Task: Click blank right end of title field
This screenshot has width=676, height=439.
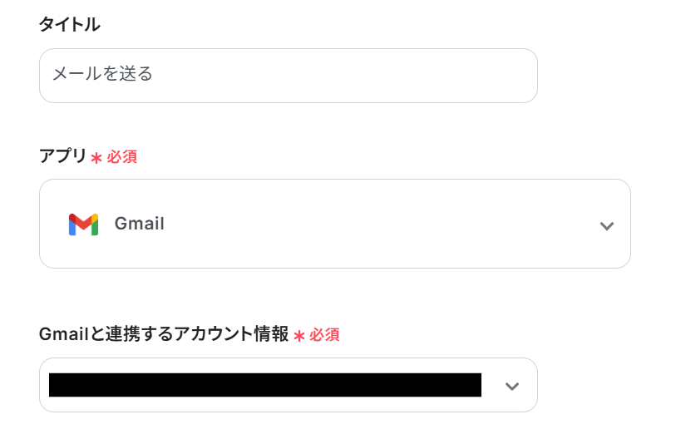Action: click(482, 76)
